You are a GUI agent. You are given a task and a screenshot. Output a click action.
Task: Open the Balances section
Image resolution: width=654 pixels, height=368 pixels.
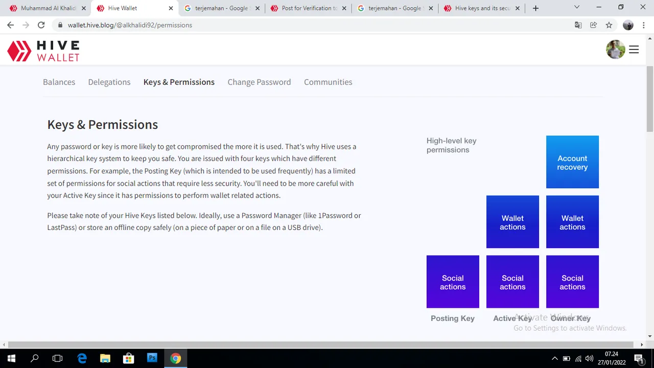click(59, 82)
